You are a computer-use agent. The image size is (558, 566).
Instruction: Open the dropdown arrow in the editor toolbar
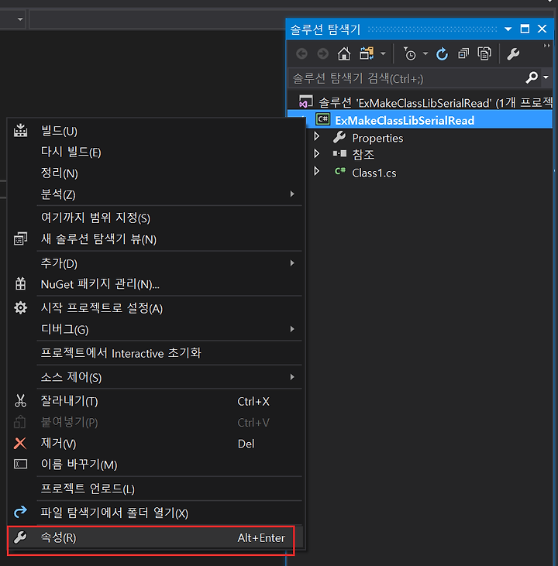tap(20, 19)
